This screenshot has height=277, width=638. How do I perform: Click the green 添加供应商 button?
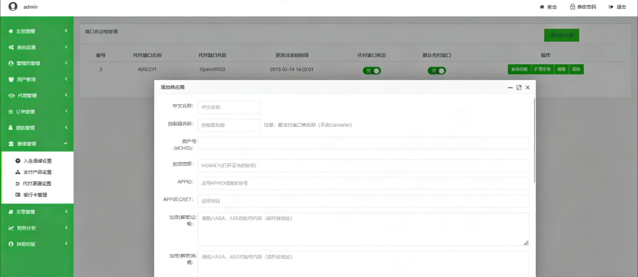tap(561, 35)
